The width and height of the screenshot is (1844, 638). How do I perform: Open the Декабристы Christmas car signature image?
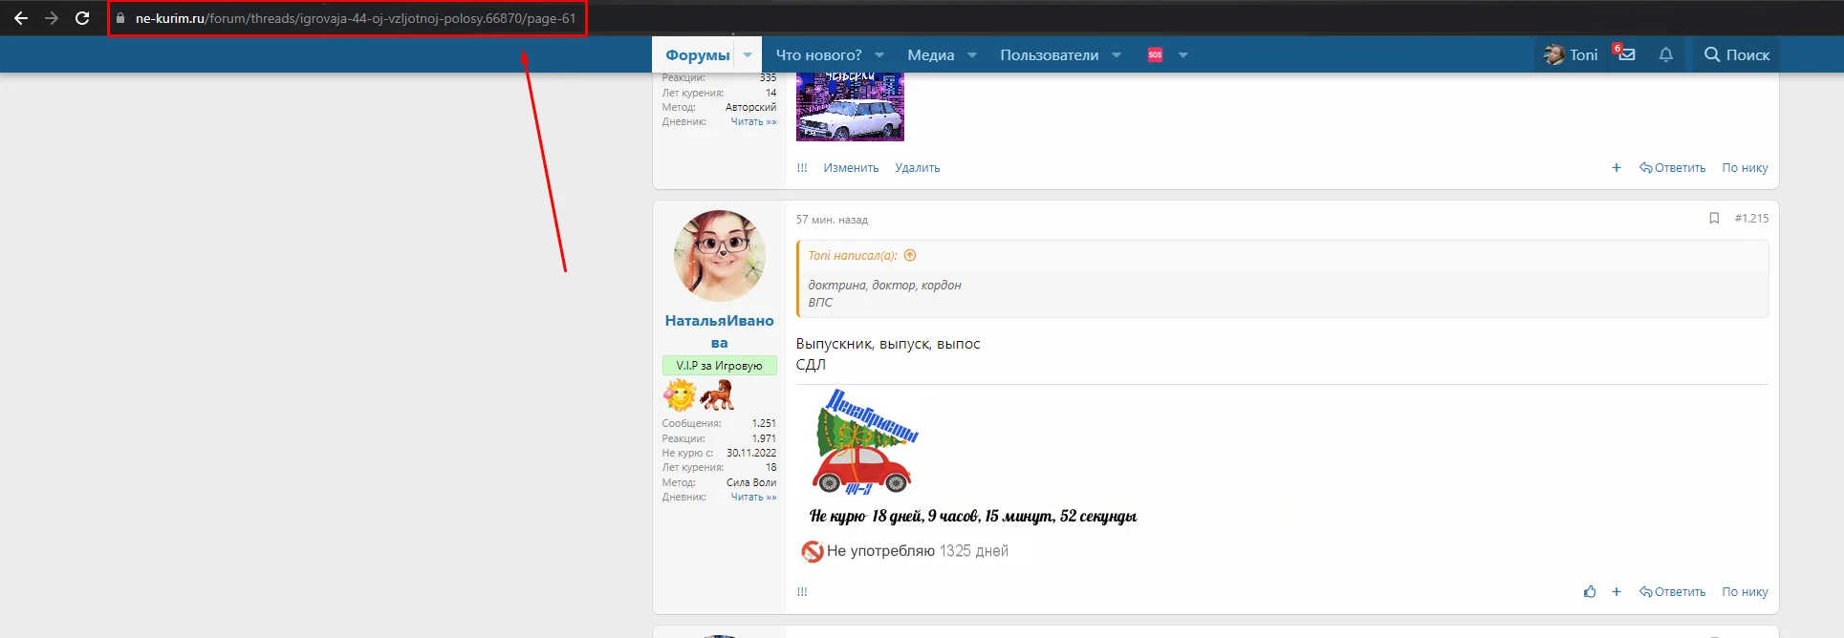click(x=864, y=441)
